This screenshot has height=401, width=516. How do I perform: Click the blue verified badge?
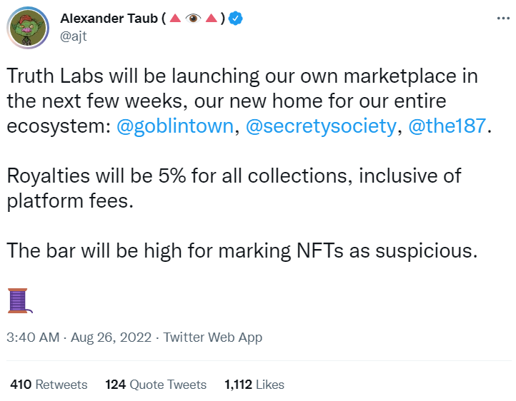tap(236, 19)
